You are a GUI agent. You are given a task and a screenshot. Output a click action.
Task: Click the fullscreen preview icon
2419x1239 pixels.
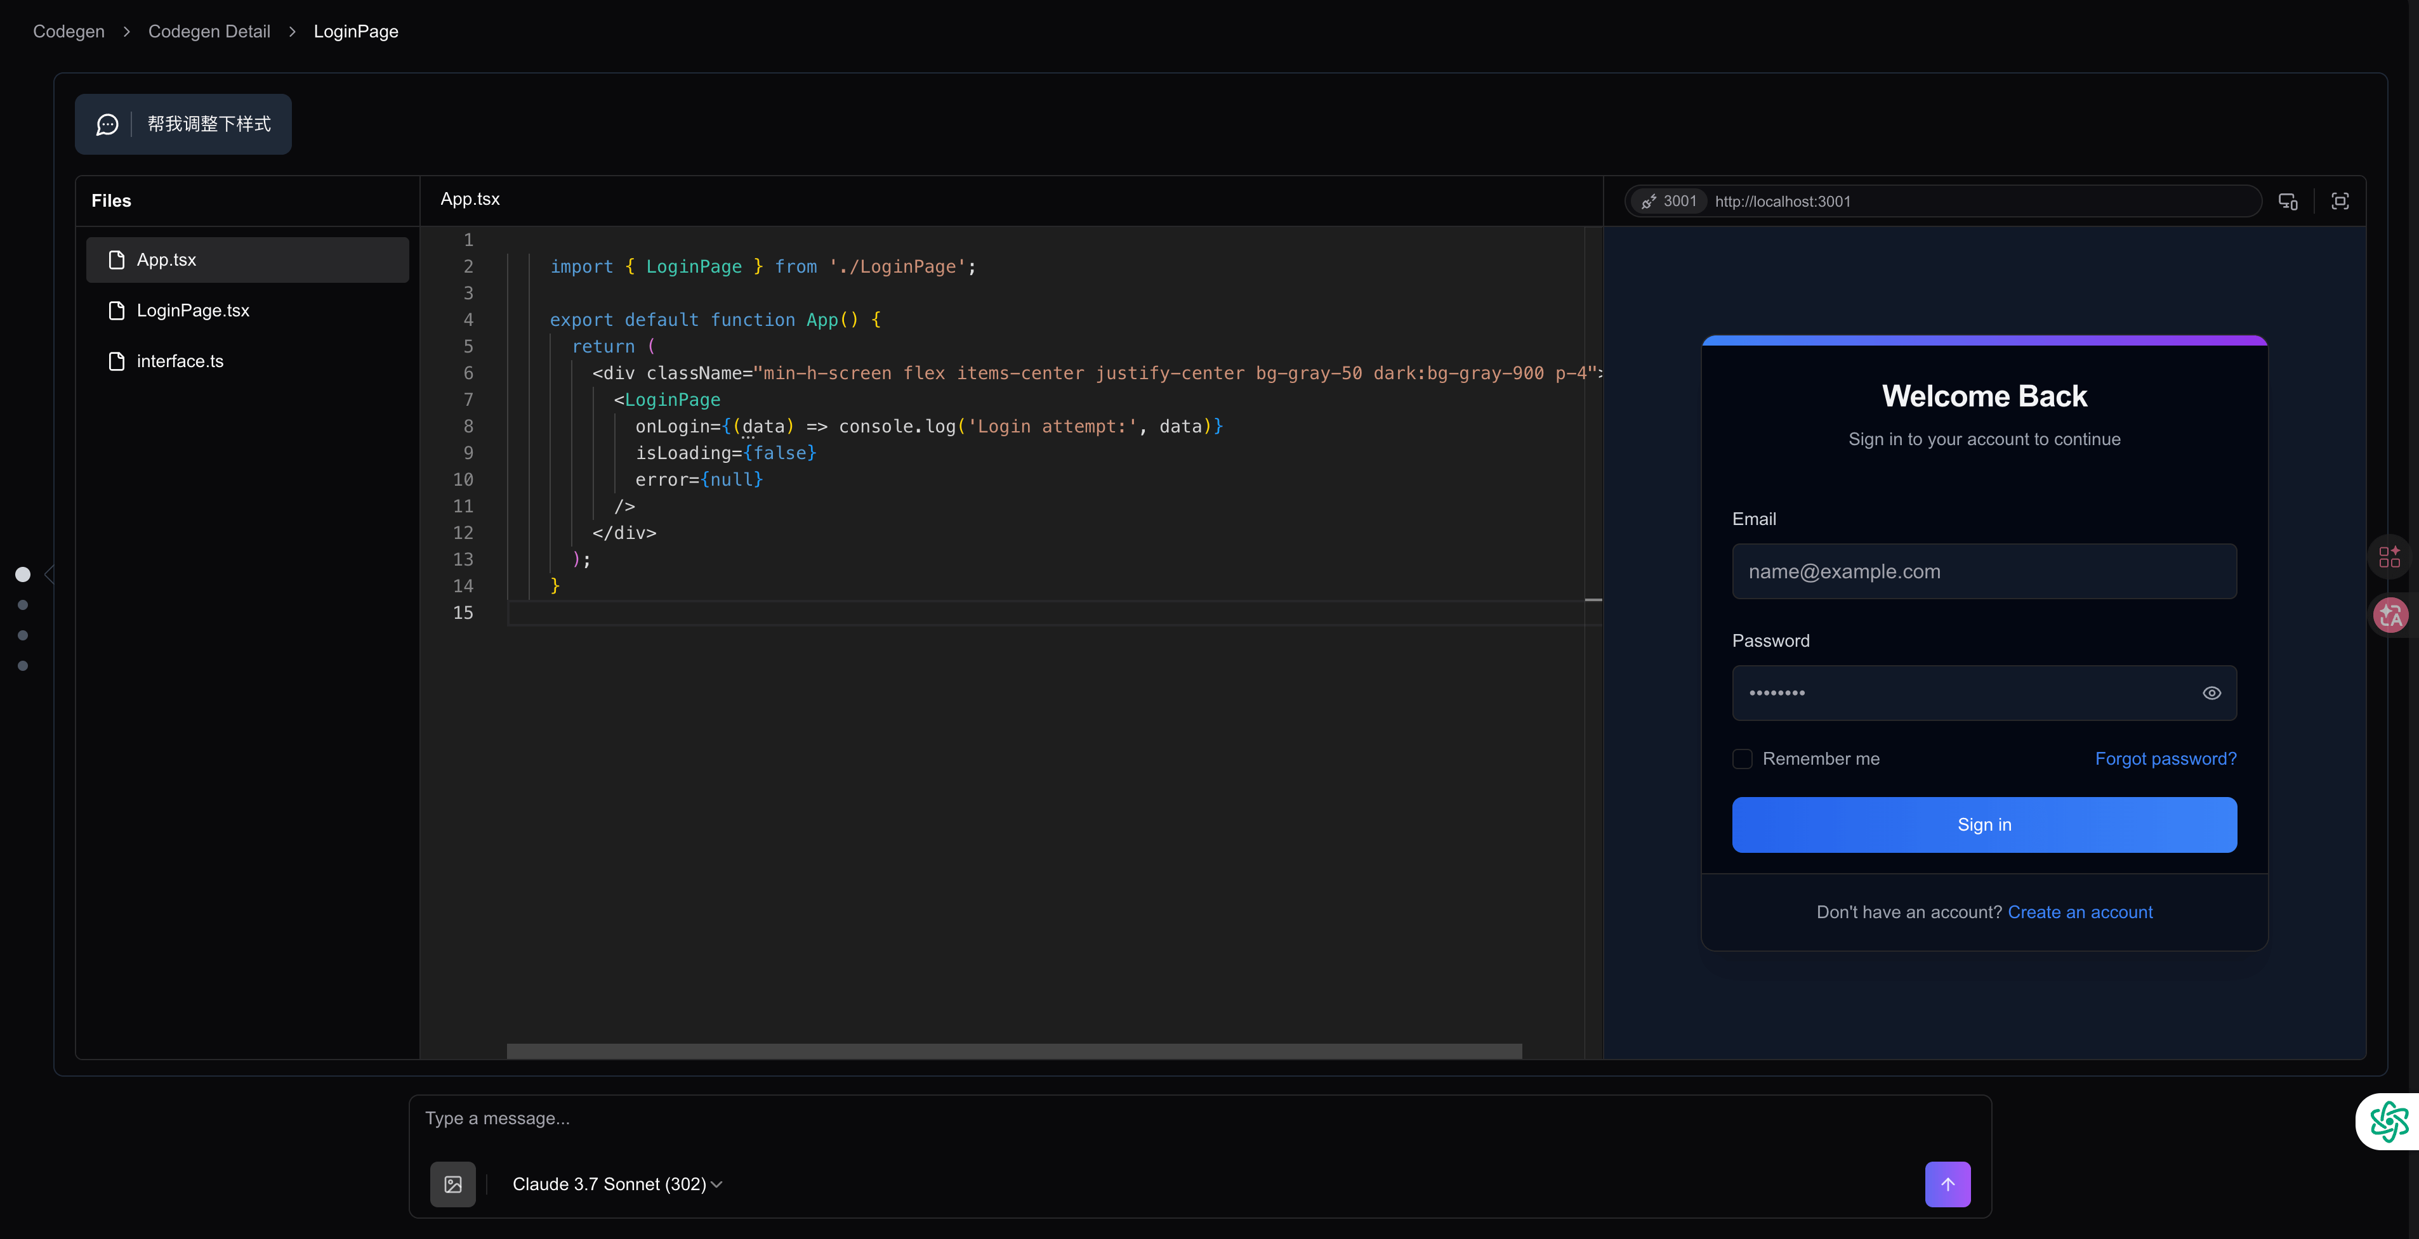pos(2340,201)
